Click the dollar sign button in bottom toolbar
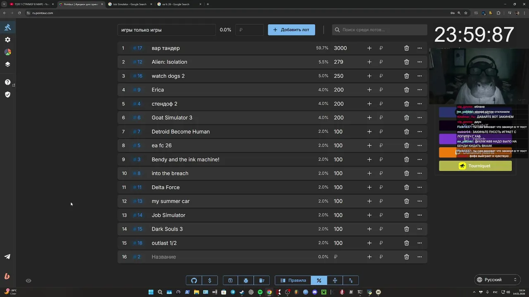Screen dimensions: 529x297 [210, 280]
